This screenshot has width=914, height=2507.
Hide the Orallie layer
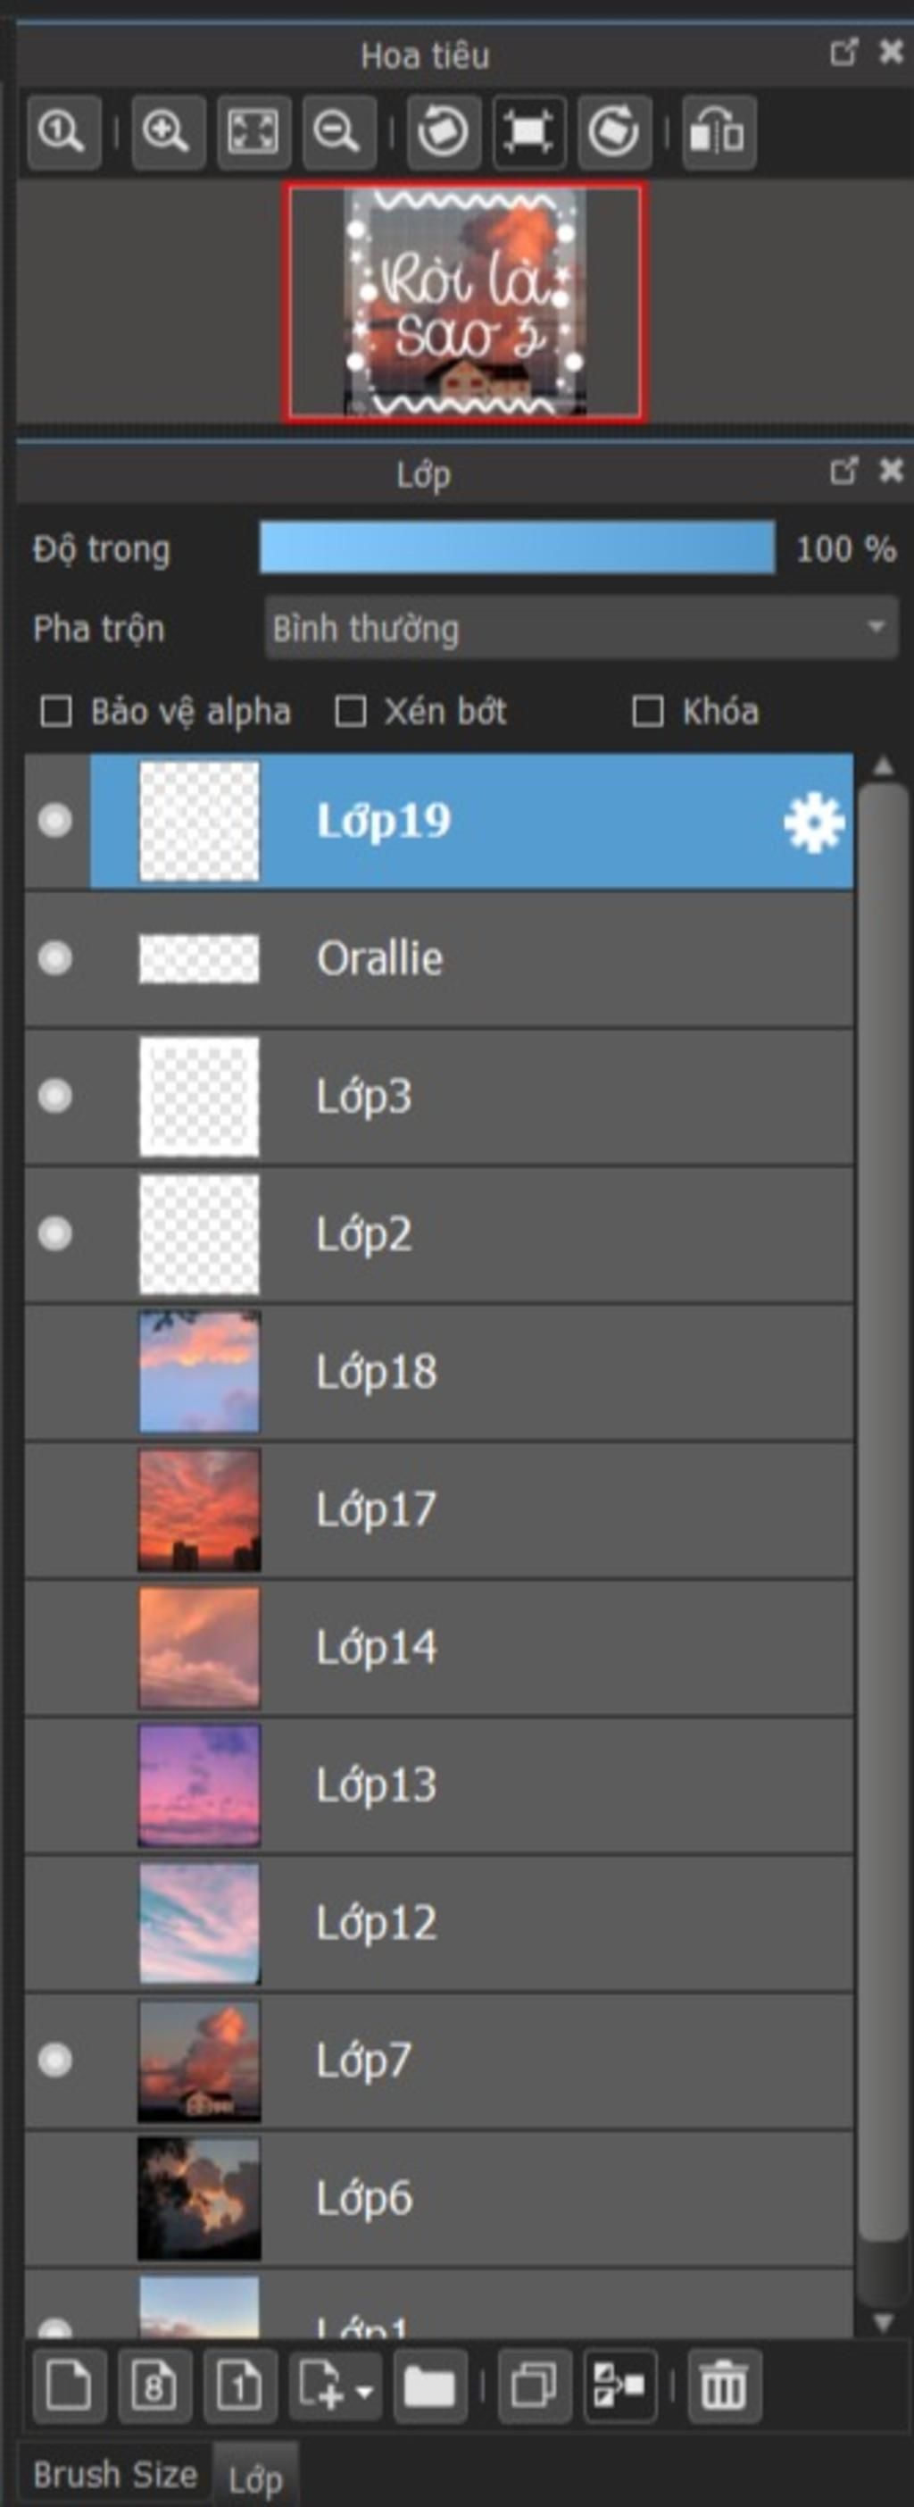[54, 958]
